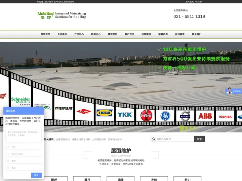Click keyword link 外墙防水维护
Viewport: 242px width, 181px height.
[x=115, y=139]
